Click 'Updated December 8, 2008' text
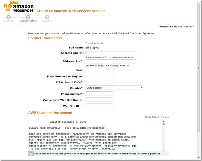The image size is (202, 161). tap(68, 122)
